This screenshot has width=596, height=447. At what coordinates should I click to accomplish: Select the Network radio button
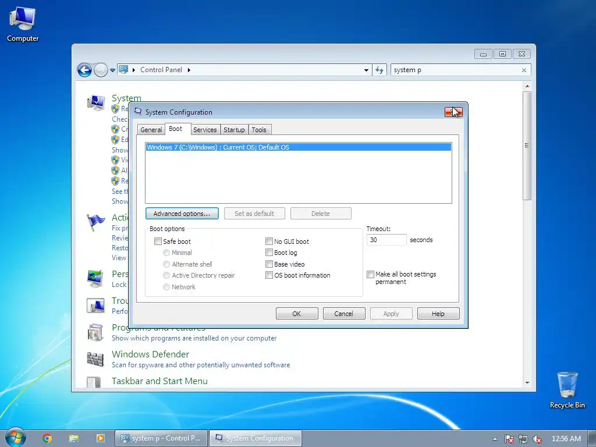point(166,287)
